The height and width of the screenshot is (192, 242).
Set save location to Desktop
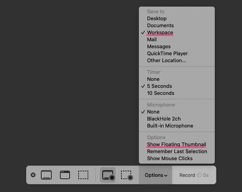157,18
